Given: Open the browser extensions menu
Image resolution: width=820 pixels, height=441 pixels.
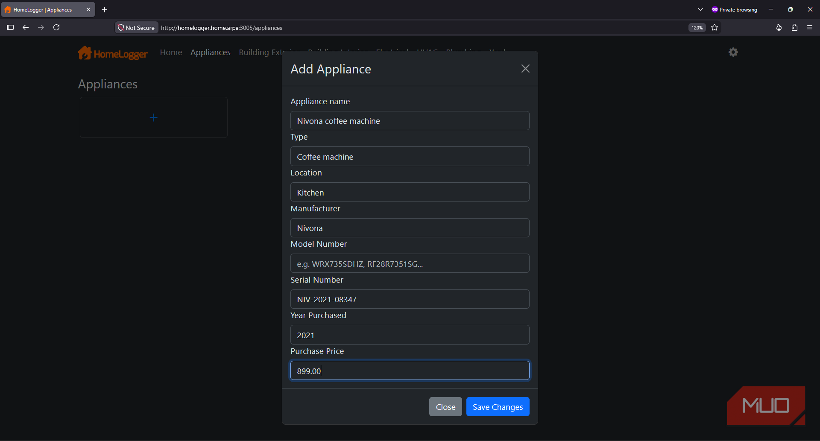Looking at the screenshot, I should click(x=794, y=27).
